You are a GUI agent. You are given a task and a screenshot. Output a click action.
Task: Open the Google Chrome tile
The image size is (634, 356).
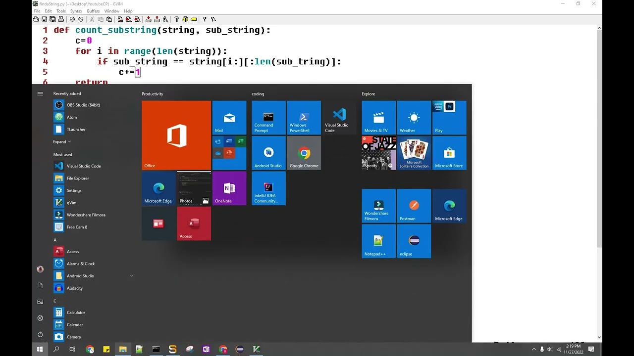coord(304,153)
